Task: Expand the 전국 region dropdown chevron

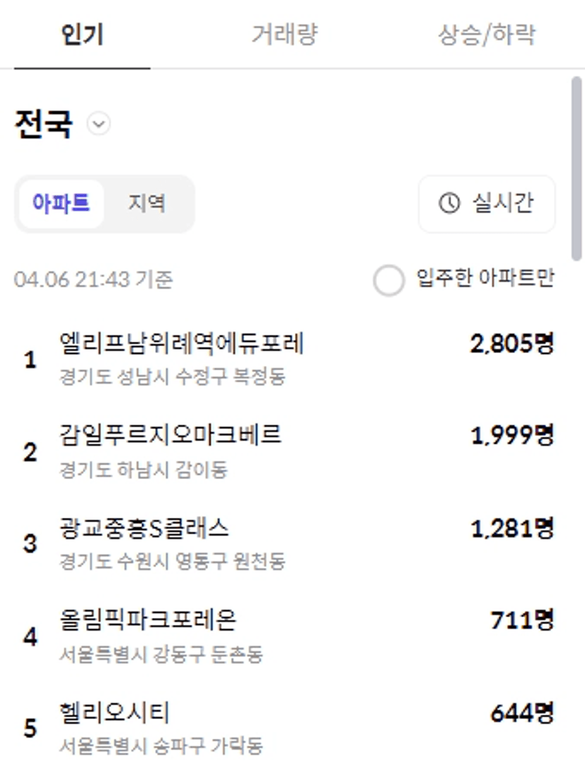Action: pos(98,124)
